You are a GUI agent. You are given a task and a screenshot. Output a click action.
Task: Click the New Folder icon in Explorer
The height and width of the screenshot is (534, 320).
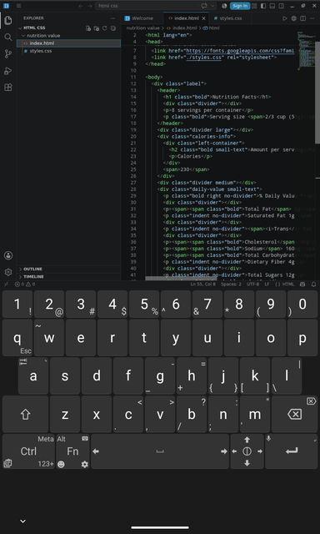click(x=96, y=28)
